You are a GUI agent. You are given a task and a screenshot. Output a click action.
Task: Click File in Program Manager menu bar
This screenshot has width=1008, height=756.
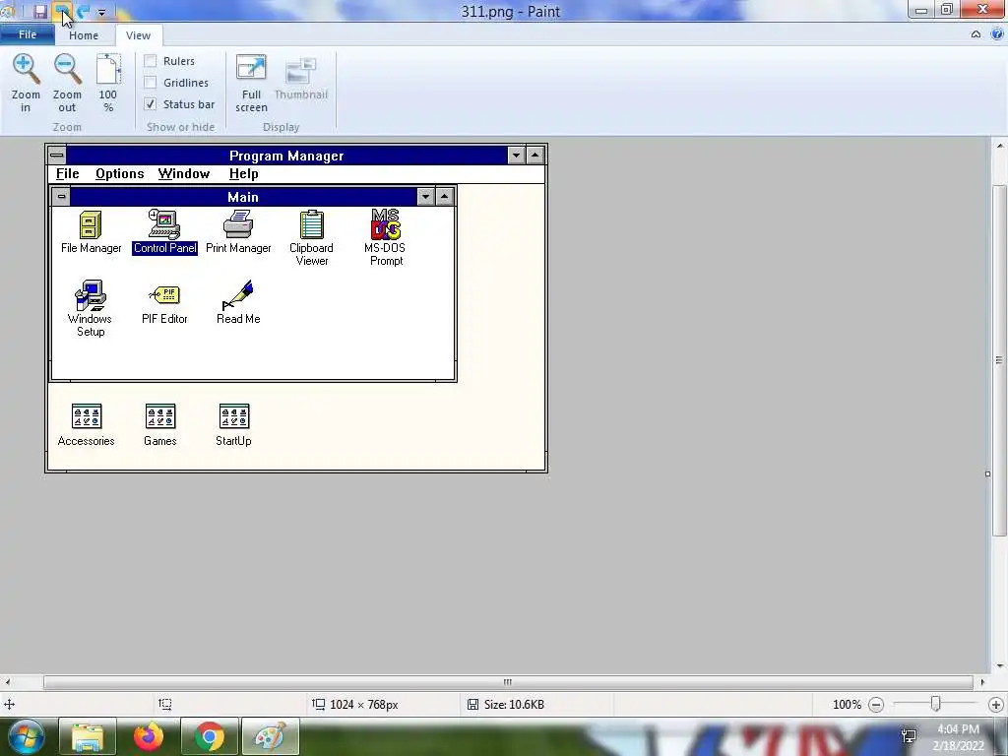[68, 173]
